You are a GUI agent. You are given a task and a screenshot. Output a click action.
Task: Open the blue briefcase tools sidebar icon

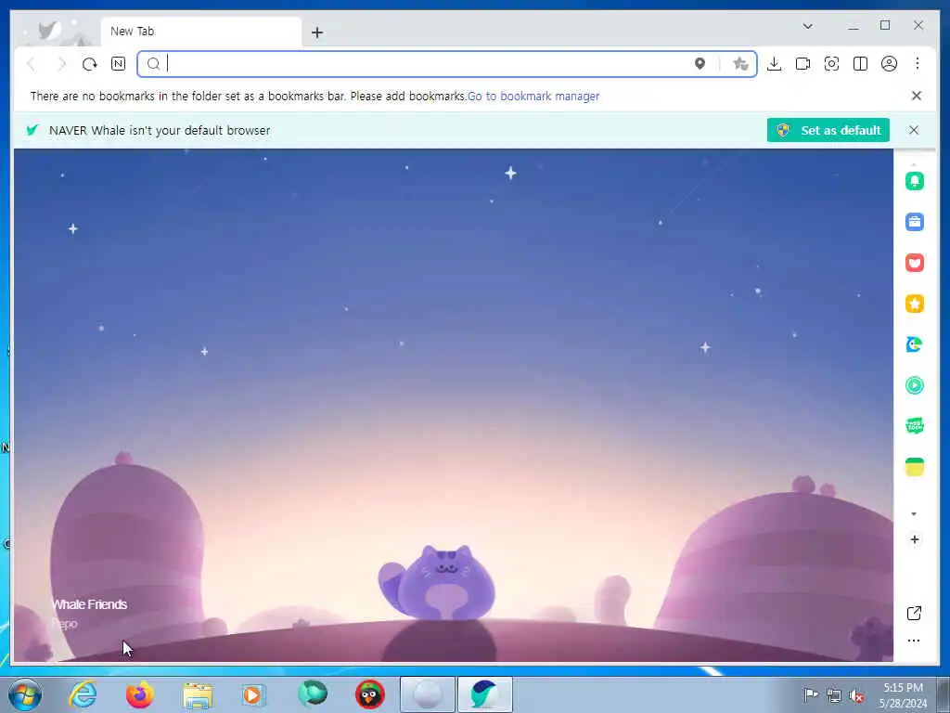coord(914,222)
